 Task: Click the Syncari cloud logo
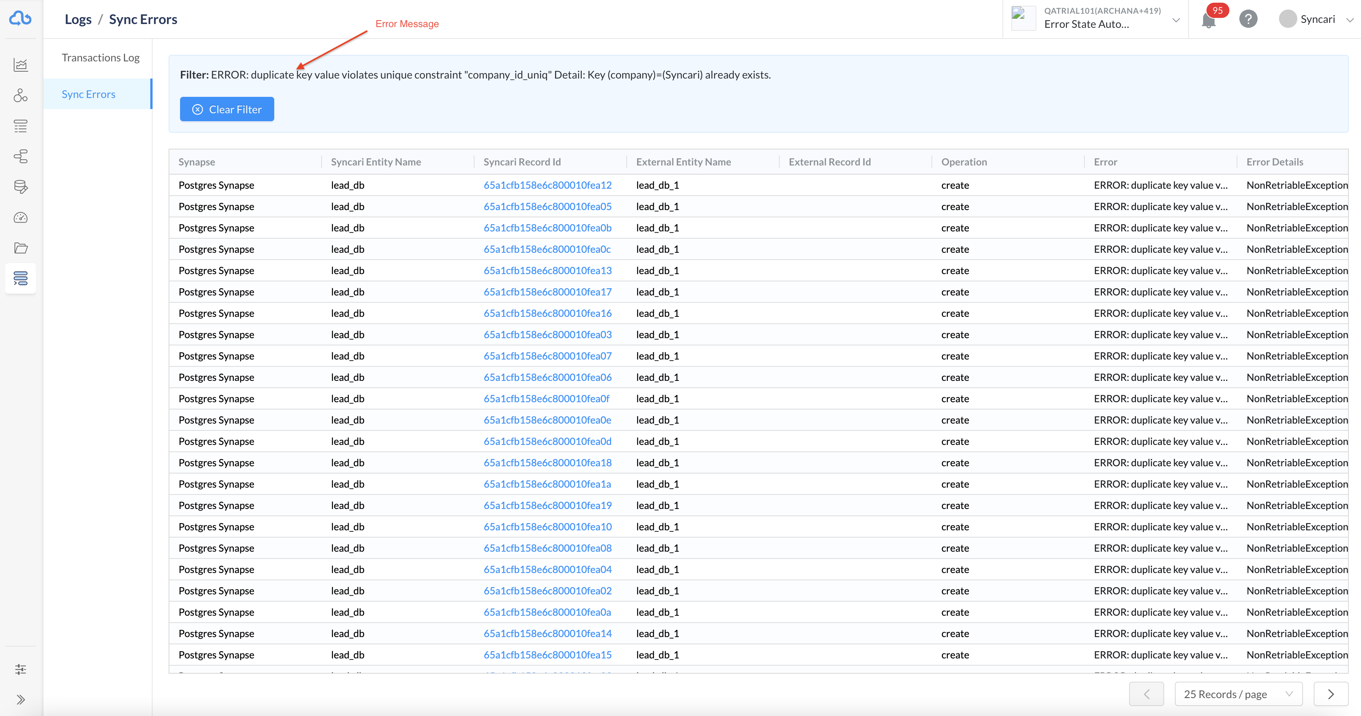point(21,18)
